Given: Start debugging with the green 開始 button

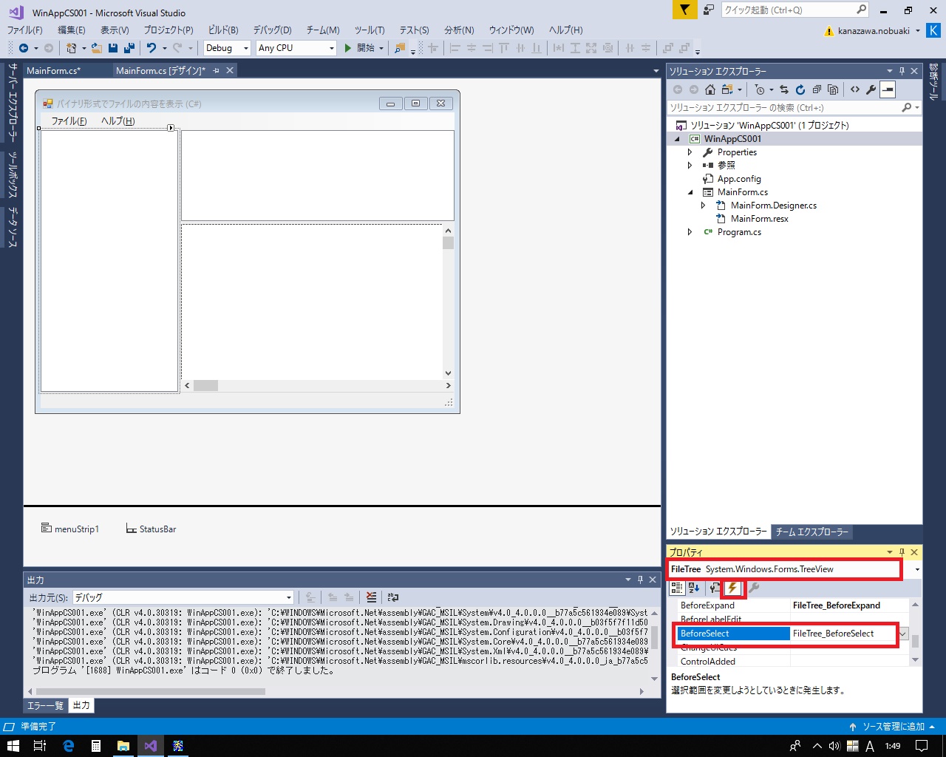Looking at the screenshot, I should tap(360, 48).
